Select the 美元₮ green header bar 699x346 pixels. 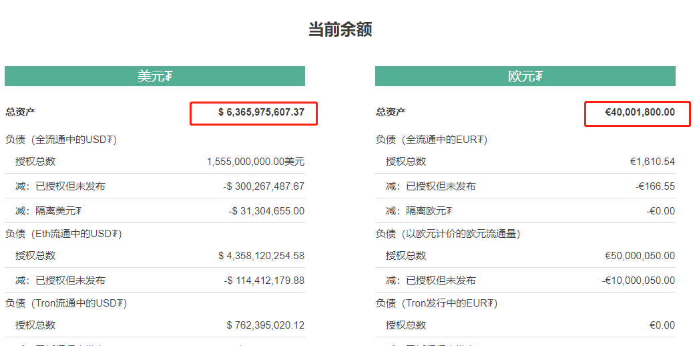(x=155, y=76)
